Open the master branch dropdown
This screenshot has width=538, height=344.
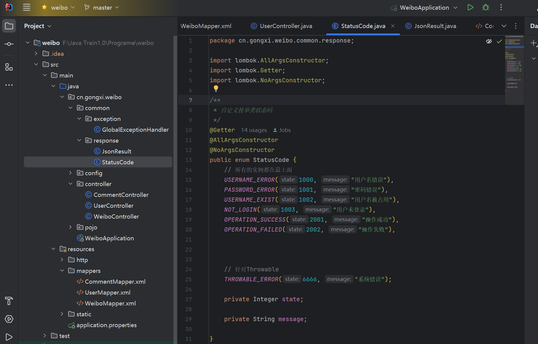pos(102,8)
